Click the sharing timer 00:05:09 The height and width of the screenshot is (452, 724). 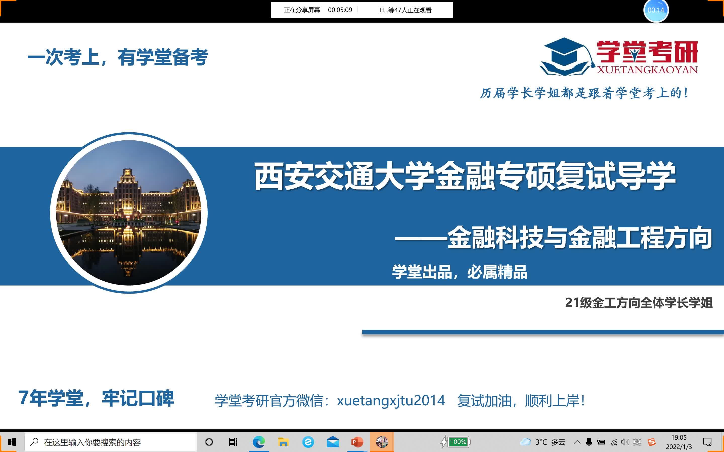(340, 10)
